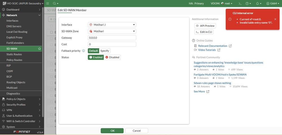282x135 pixels.
Task: Open the HO-SGIC-JAIPUR-Secoundry device dropdown
Action: 23,3
